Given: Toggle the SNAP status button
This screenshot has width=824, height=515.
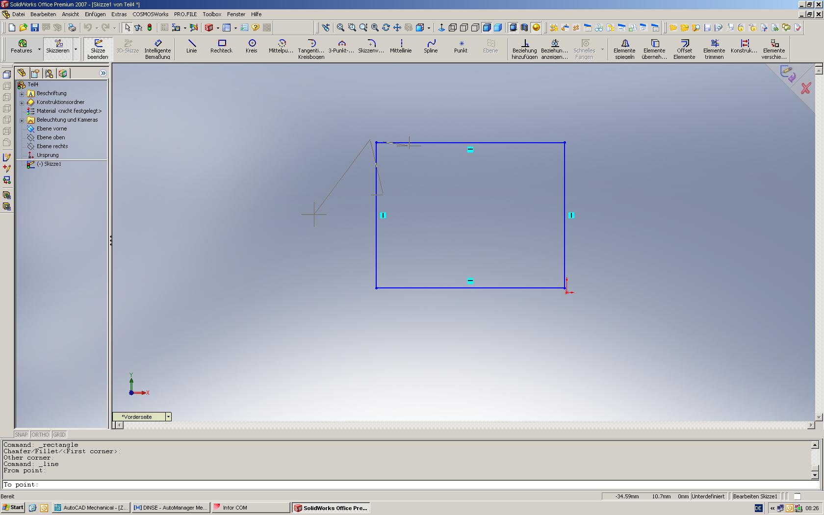Looking at the screenshot, I should click(x=21, y=435).
